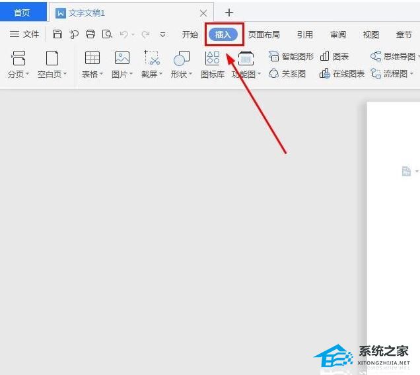
Task: Add a new tab with the plus button
Action: tap(229, 13)
